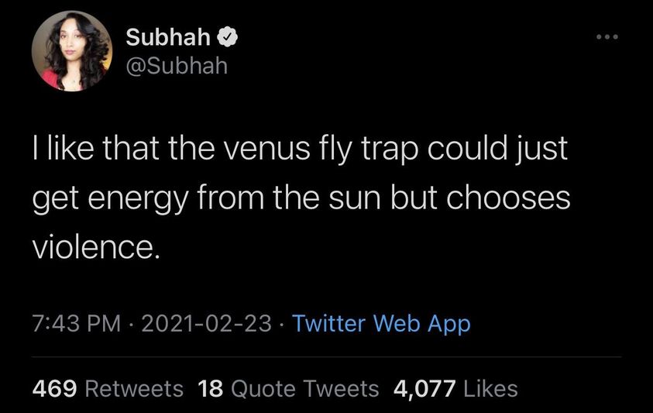The image size is (653, 413).
Task: Click the @Subhah handle
Action: 176,66
